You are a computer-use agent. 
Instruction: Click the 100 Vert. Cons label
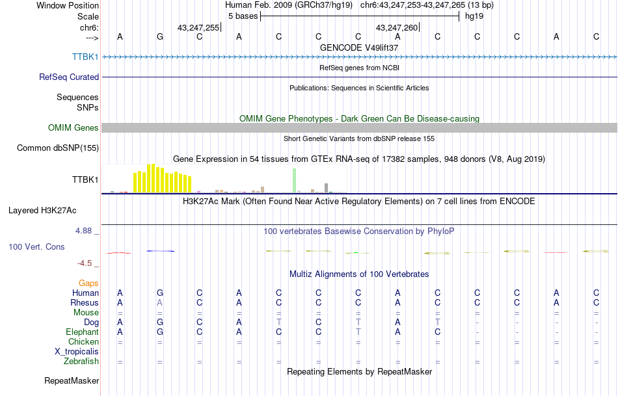pos(36,246)
